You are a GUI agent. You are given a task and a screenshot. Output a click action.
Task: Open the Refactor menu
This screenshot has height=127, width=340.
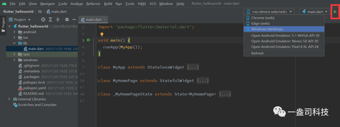click(93, 4)
